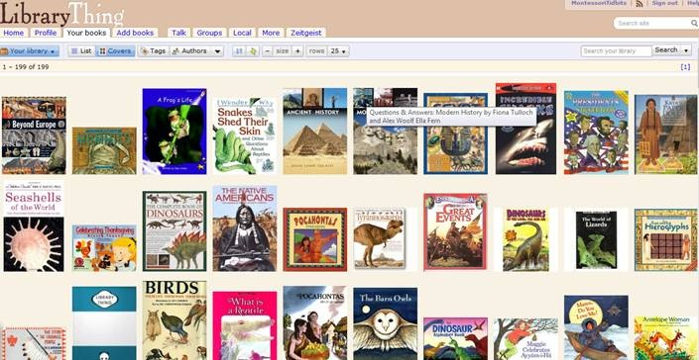Open the Tyrannosaurus book cover
The image size is (699, 360).
click(x=380, y=238)
